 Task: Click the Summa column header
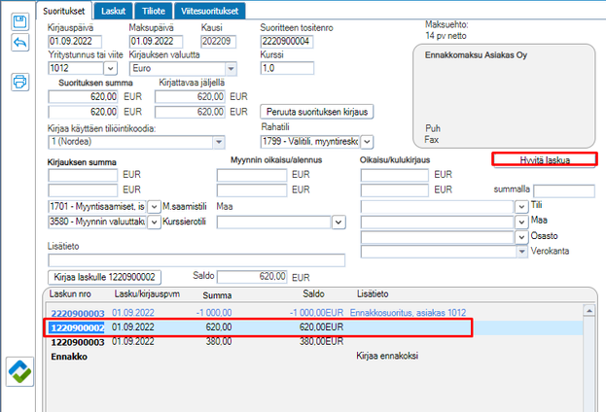coord(217,295)
